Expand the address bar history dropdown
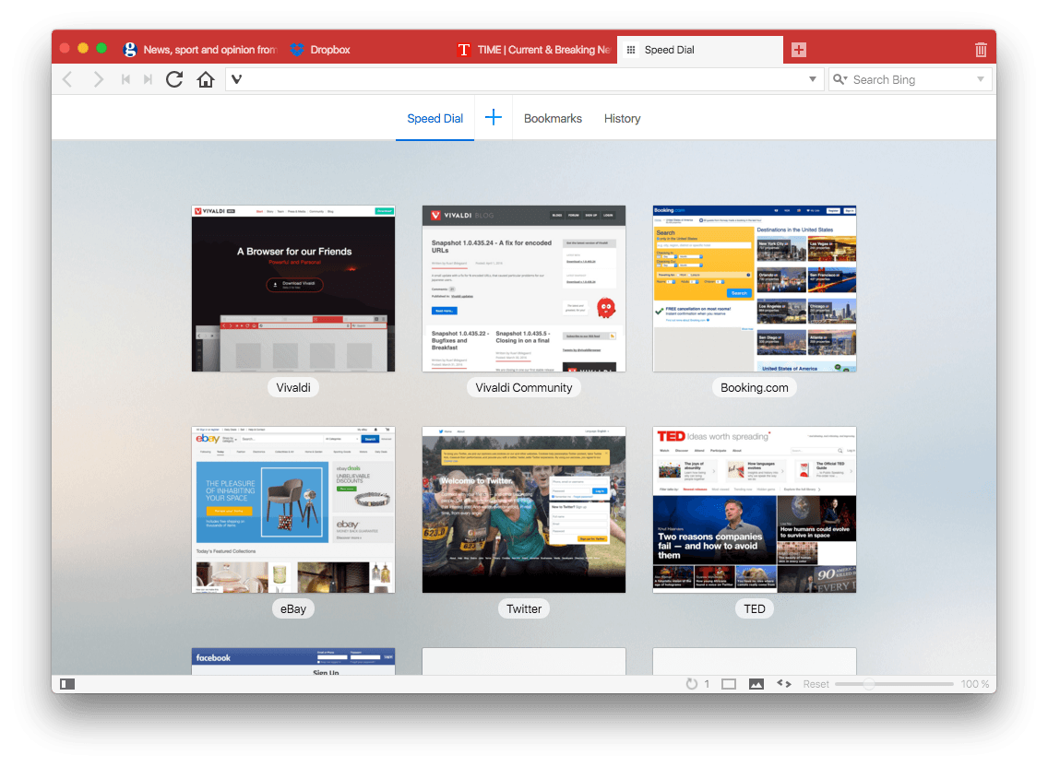This screenshot has width=1048, height=767. click(812, 79)
